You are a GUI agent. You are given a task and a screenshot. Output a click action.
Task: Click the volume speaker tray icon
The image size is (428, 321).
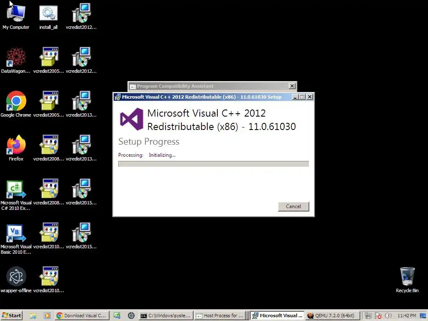388,316
